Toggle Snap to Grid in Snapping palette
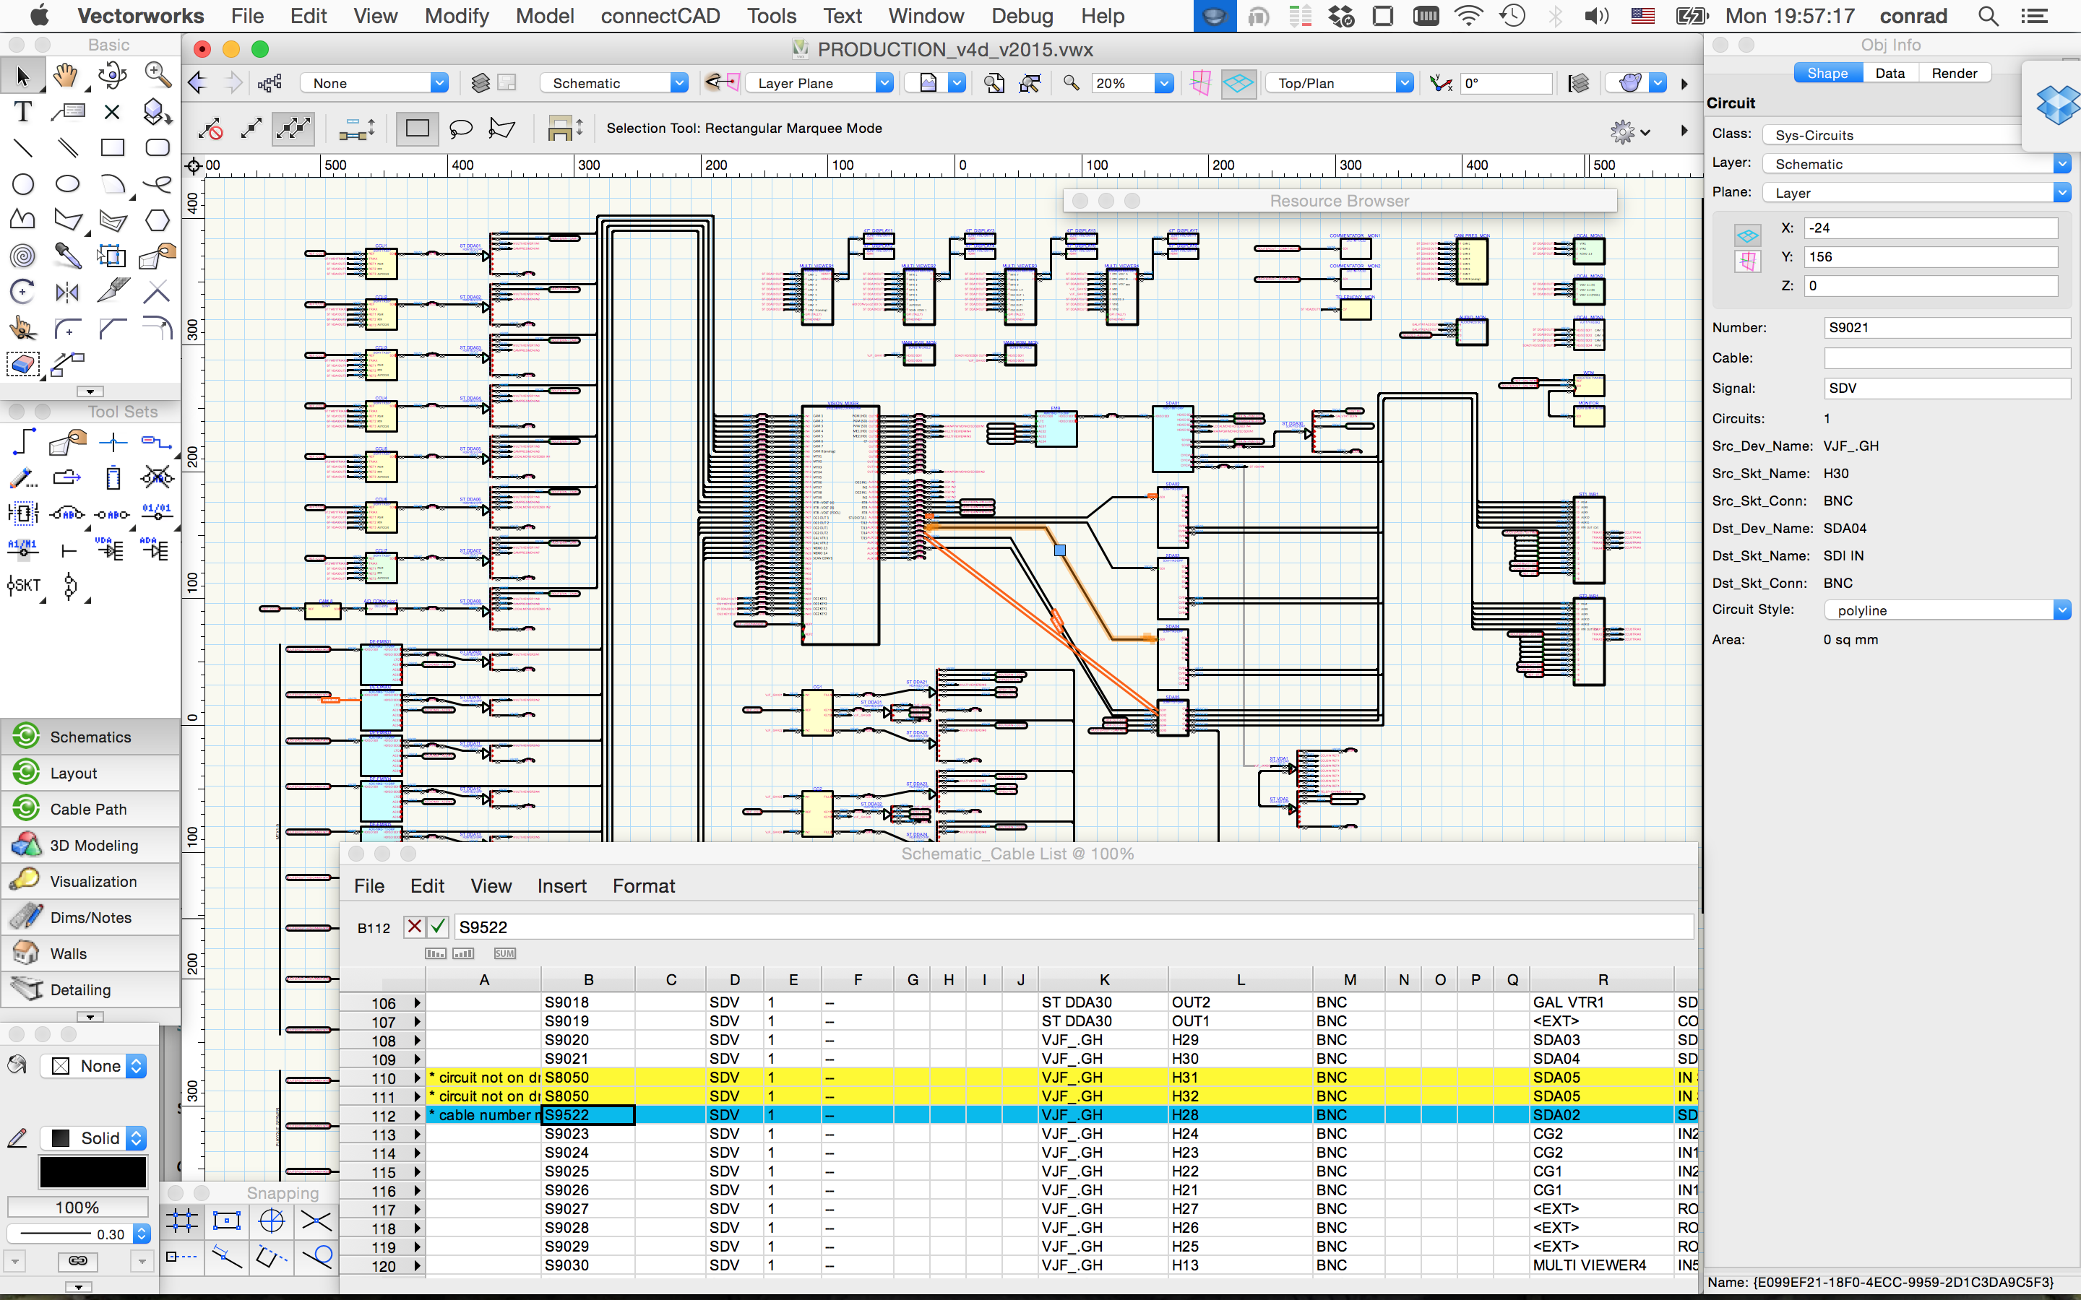 click(x=182, y=1220)
